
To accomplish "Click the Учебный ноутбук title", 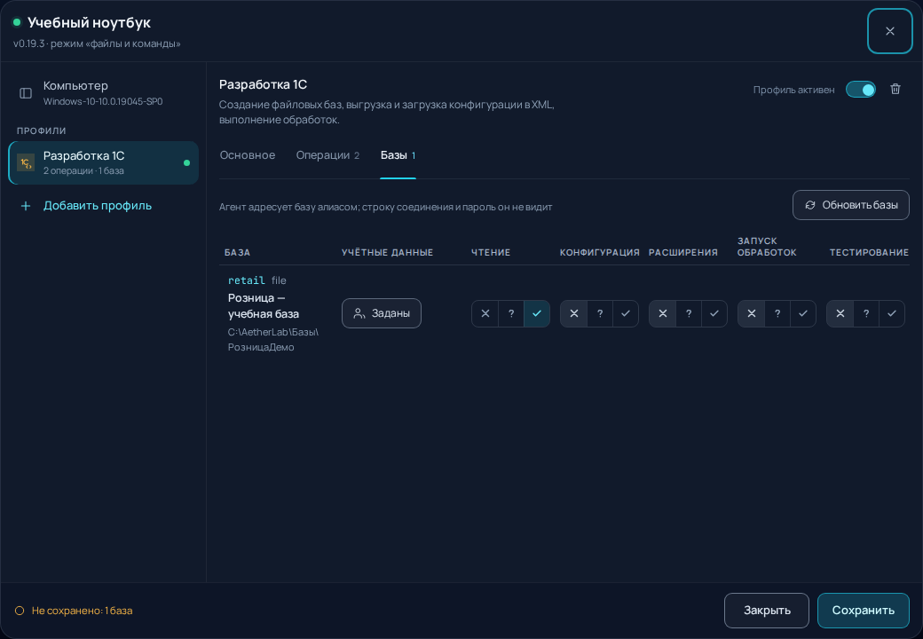I will click(x=89, y=22).
